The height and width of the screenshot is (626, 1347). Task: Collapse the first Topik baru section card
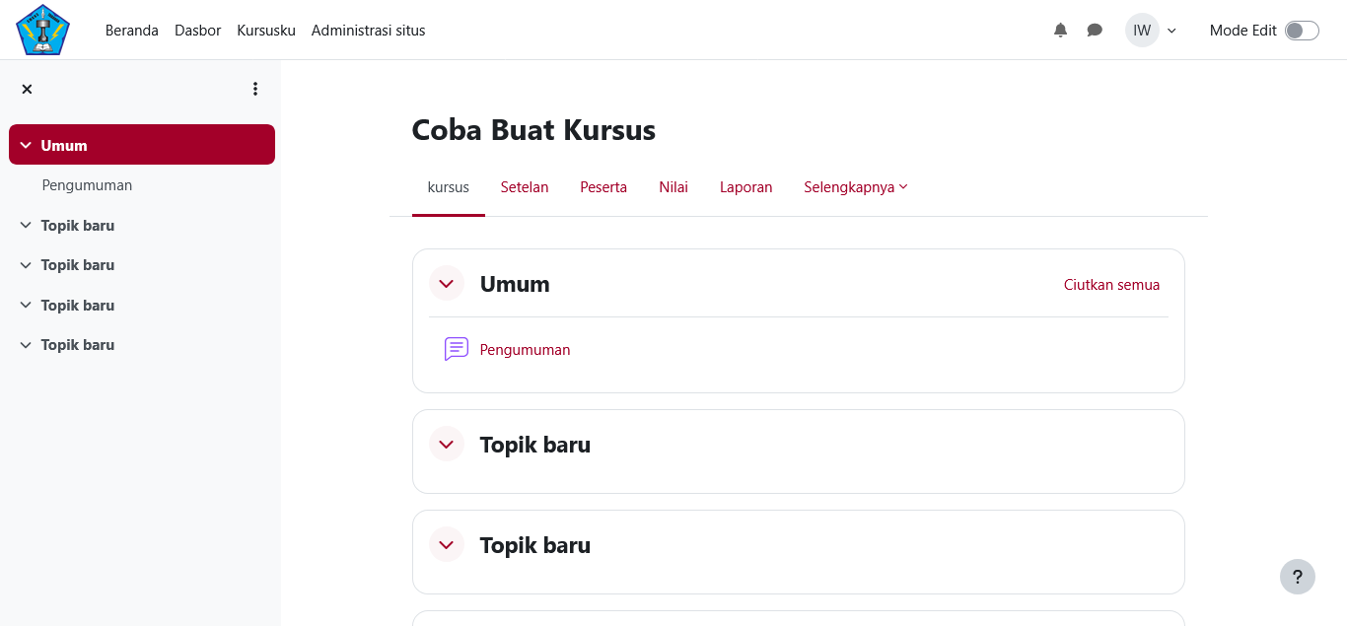tap(447, 445)
